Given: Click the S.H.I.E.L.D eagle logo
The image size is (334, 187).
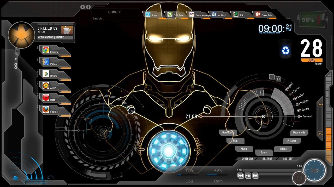Looking at the screenshot, I should coord(21,35).
